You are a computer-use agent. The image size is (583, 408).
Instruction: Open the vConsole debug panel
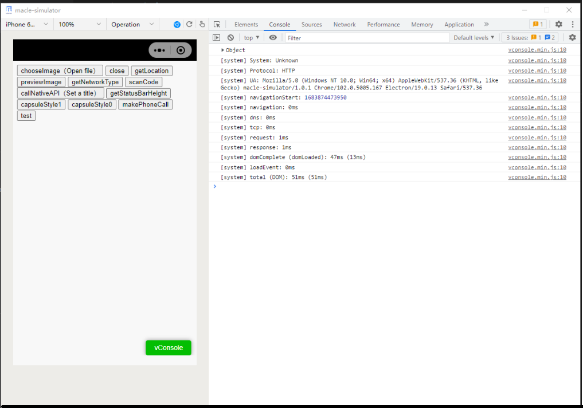[x=168, y=347]
